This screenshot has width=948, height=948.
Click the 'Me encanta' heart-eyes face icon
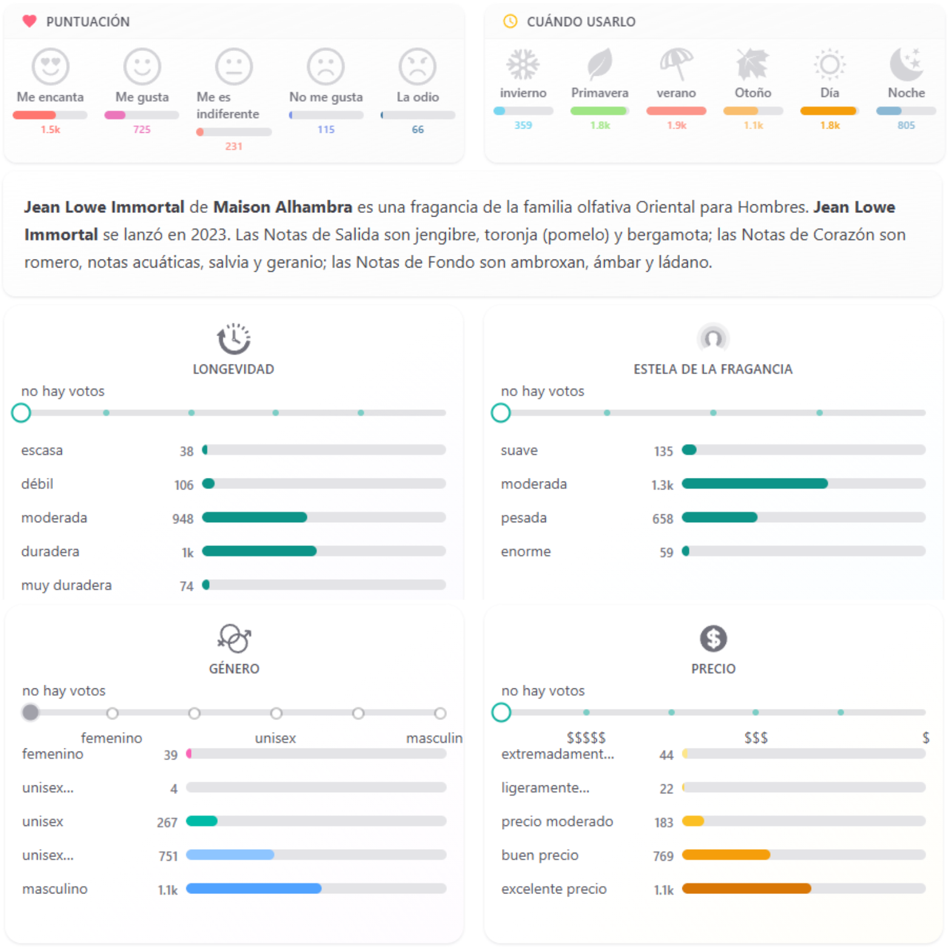[50, 66]
